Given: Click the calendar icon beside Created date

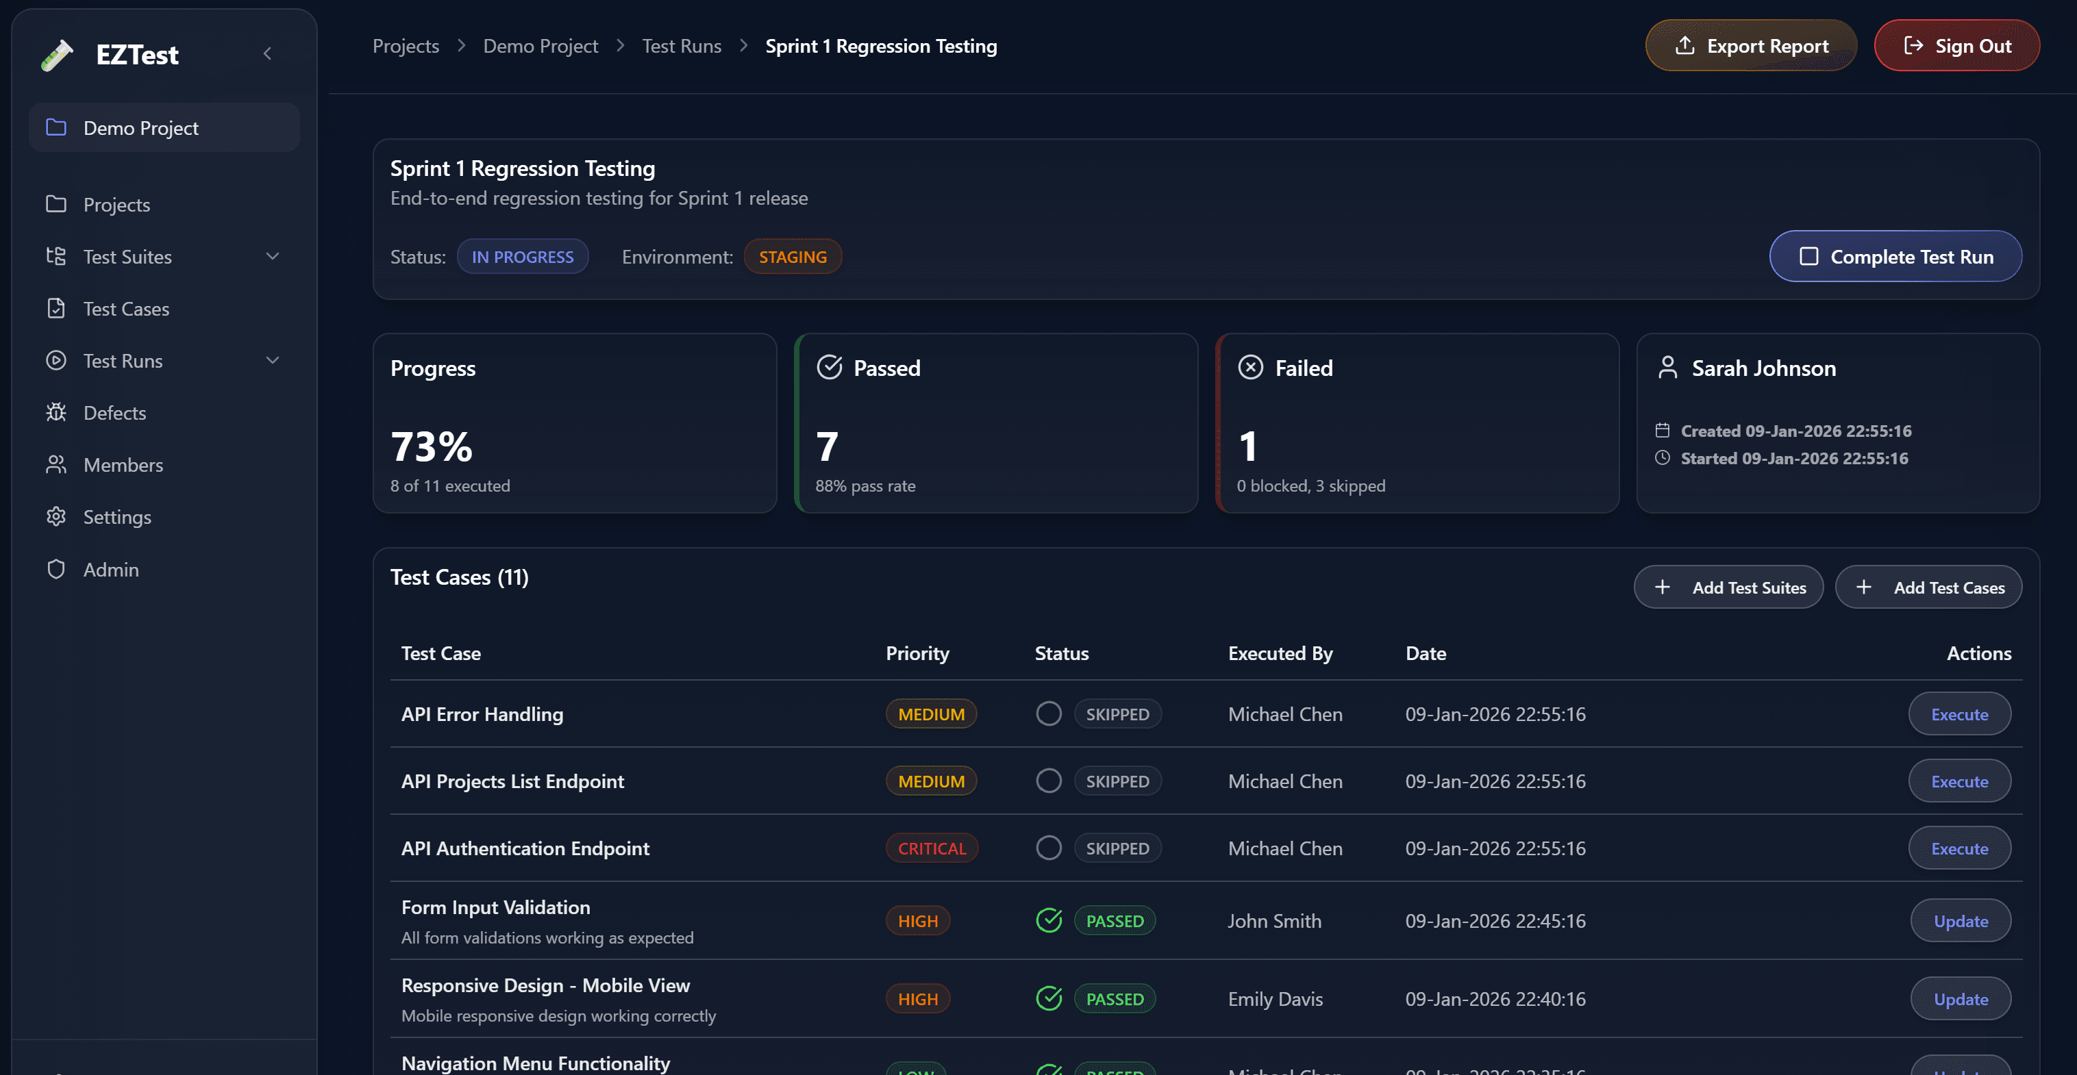Looking at the screenshot, I should pos(1663,430).
